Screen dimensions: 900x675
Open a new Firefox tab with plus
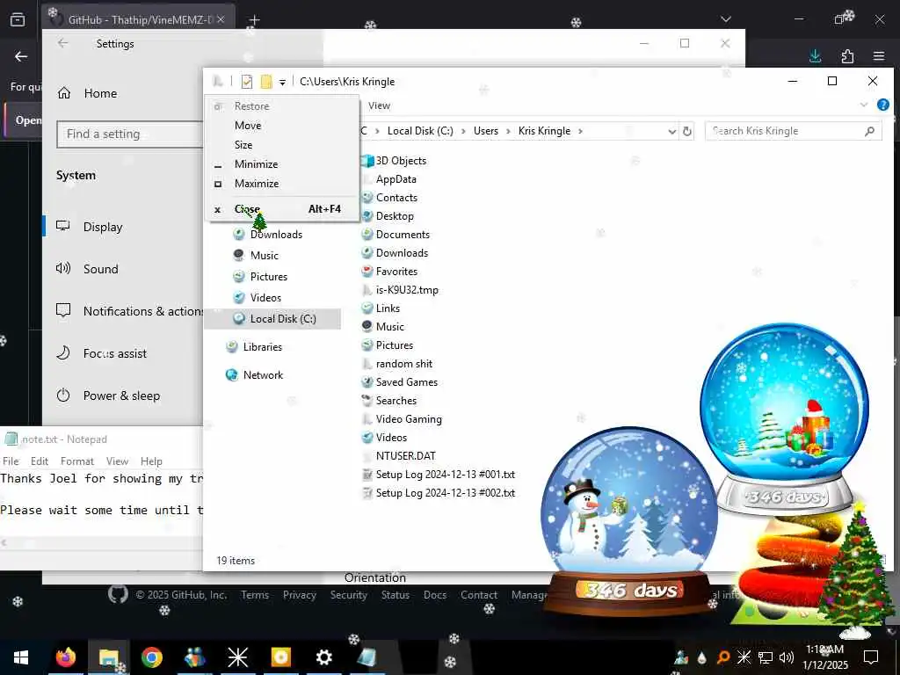point(254,20)
